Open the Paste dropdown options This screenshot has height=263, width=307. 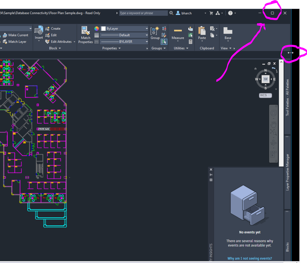pyautogui.click(x=202, y=41)
